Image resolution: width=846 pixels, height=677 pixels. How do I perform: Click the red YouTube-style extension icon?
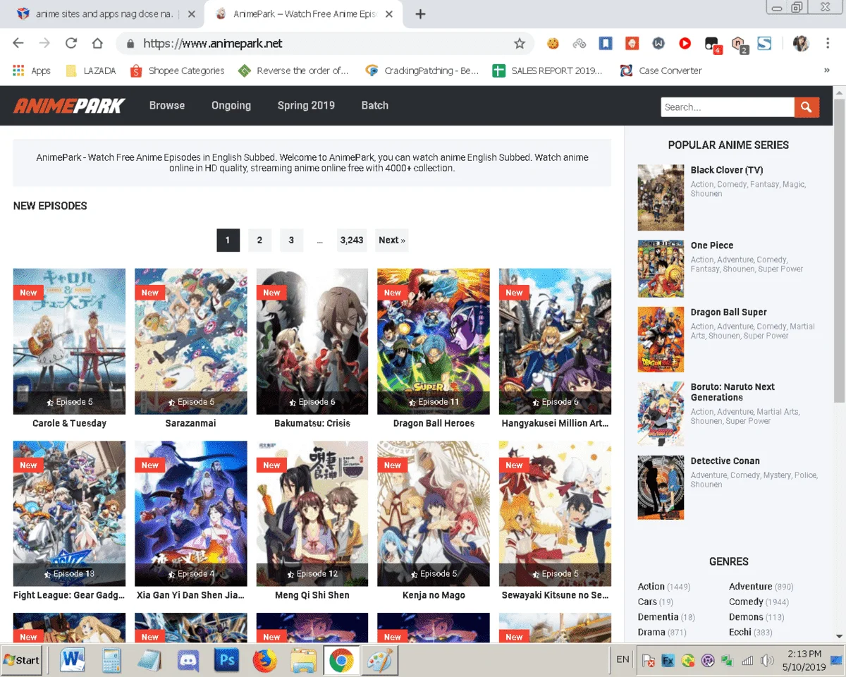point(685,44)
